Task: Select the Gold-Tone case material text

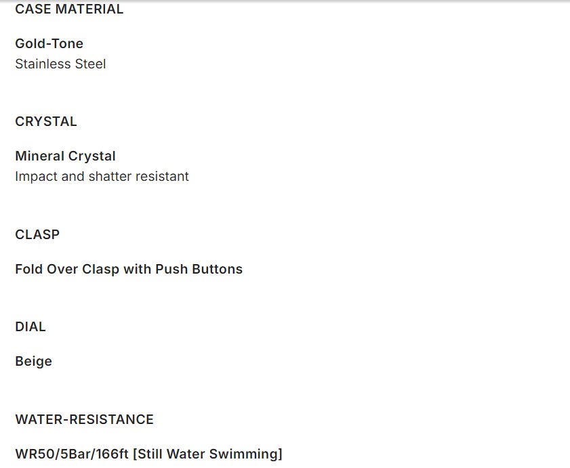Action: (49, 43)
